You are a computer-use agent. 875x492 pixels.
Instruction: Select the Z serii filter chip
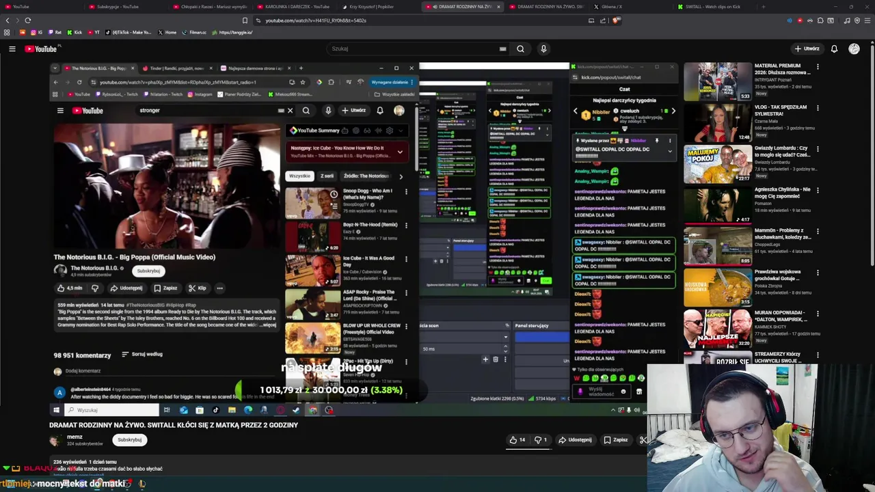click(327, 176)
